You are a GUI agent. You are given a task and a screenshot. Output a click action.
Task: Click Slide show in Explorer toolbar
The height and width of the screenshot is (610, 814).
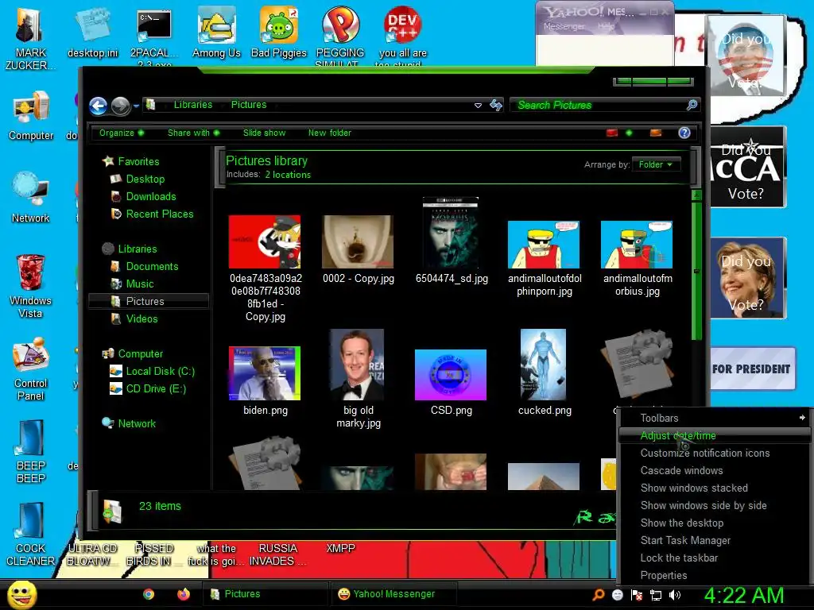pyautogui.click(x=264, y=133)
